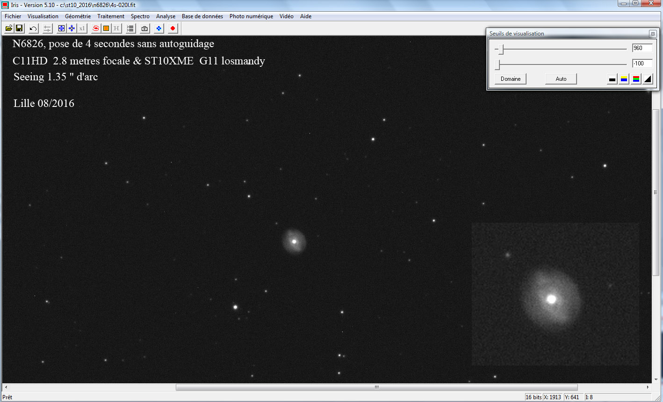Click the red dot record icon
Image resolution: width=663 pixels, height=402 pixels.
pyautogui.click(x=173, y=28)
